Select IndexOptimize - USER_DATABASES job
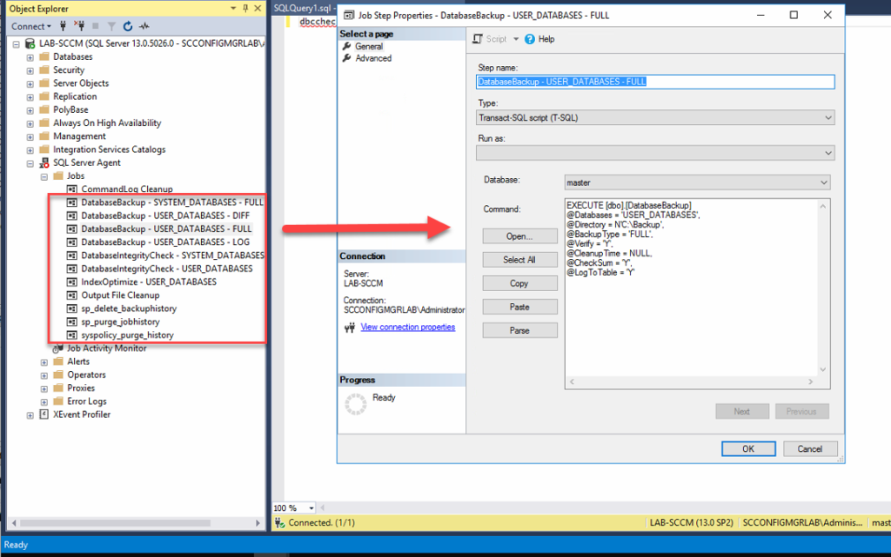Screen dimensions: 891x557 (149, 282)
